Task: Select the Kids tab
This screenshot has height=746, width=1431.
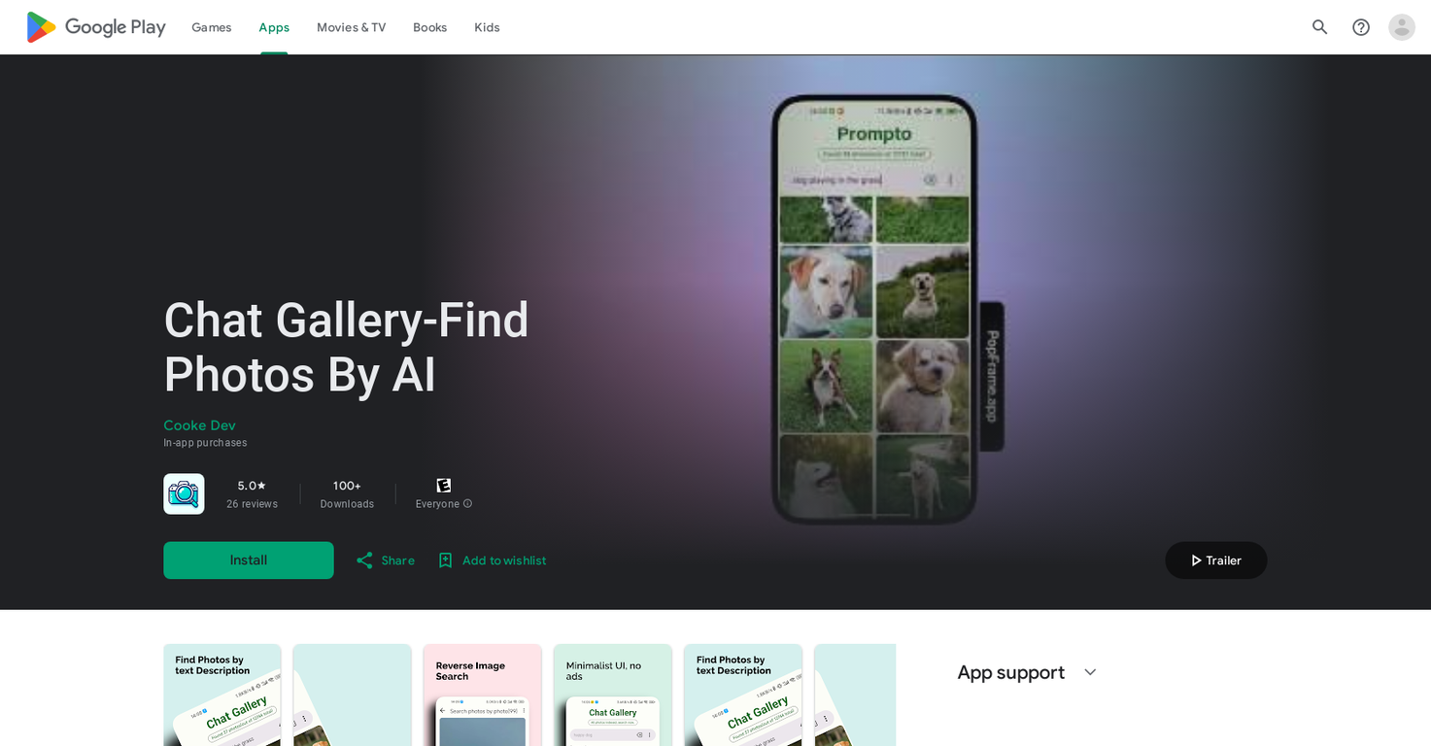Action: pyautogui.click(x=487, y=27)
